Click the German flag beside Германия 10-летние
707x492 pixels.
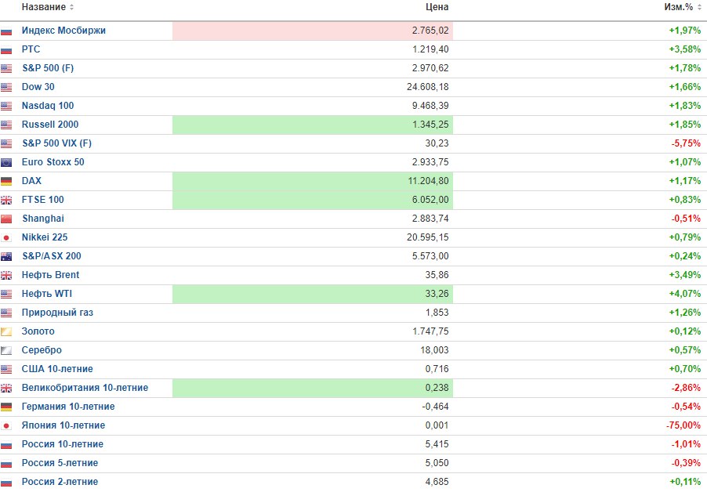(x=6, y=407)
